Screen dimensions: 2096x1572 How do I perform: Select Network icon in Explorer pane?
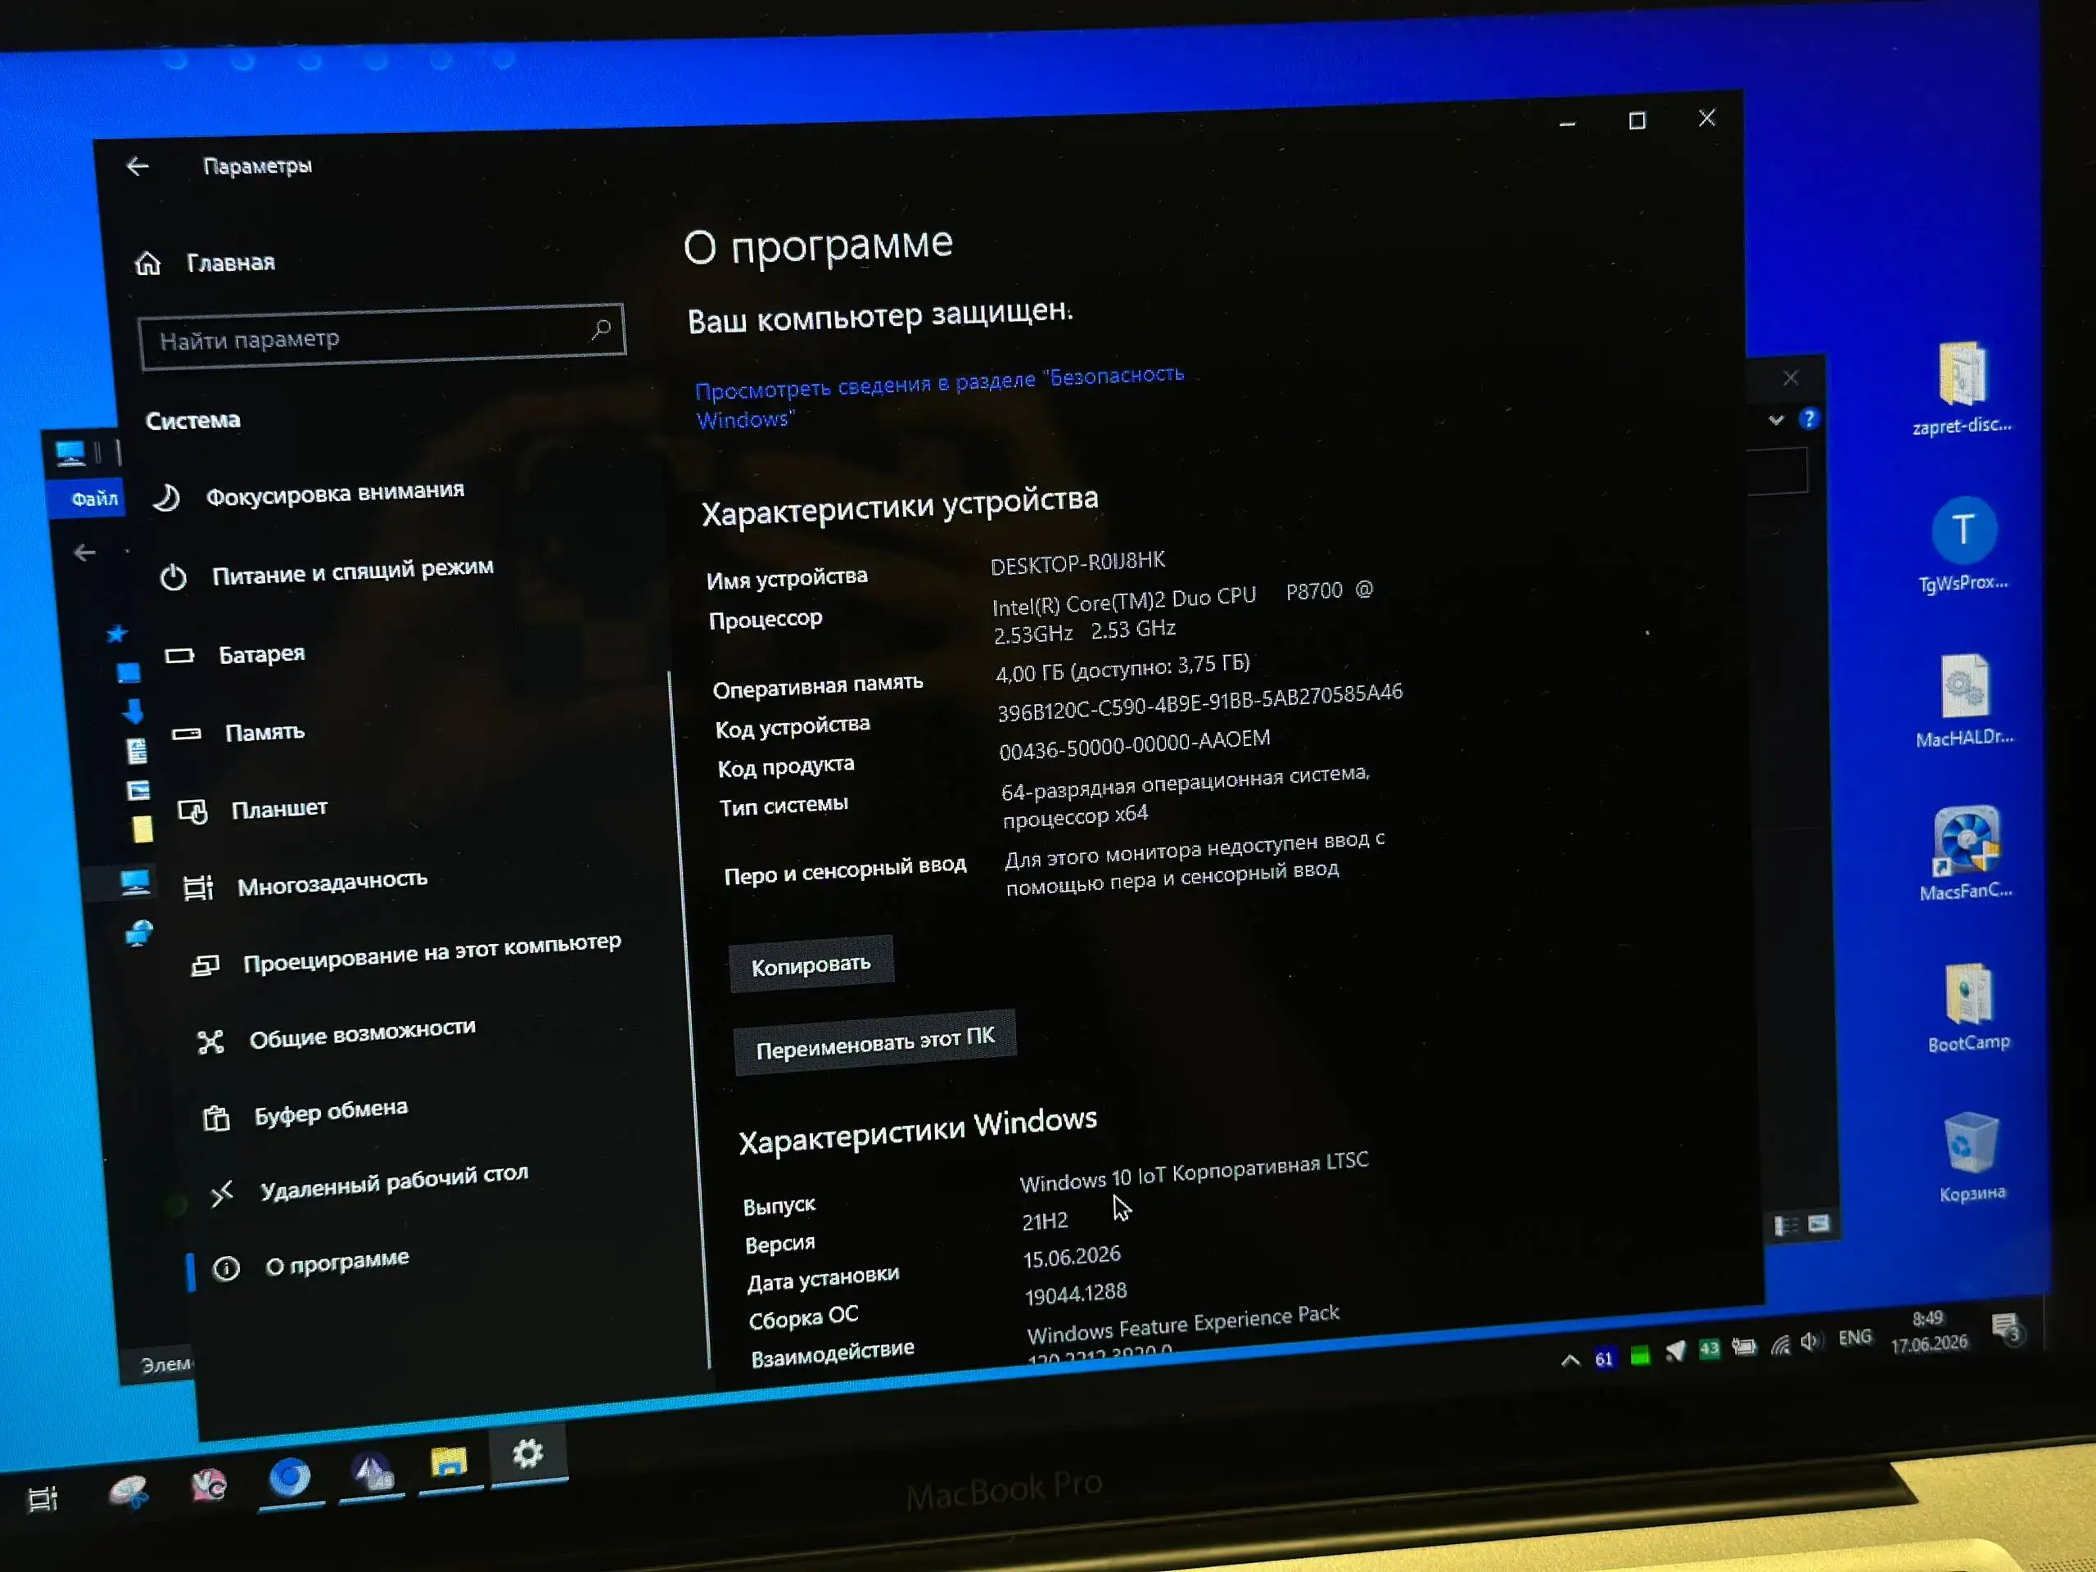click(138, 933)
